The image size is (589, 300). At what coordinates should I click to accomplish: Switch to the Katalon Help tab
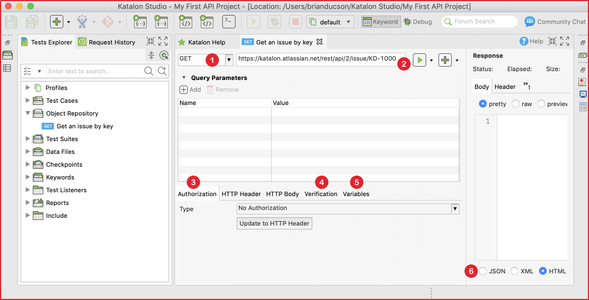202,42
